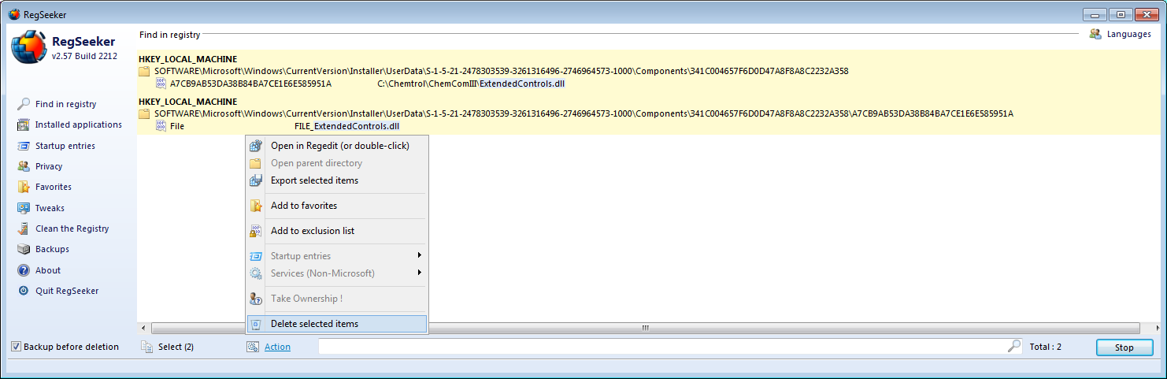Click the Action gear icon at bottom
This screenshot has width=1167, height=379.
click(253, 347)
